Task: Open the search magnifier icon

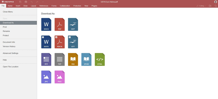Action: tap(216, 6)
